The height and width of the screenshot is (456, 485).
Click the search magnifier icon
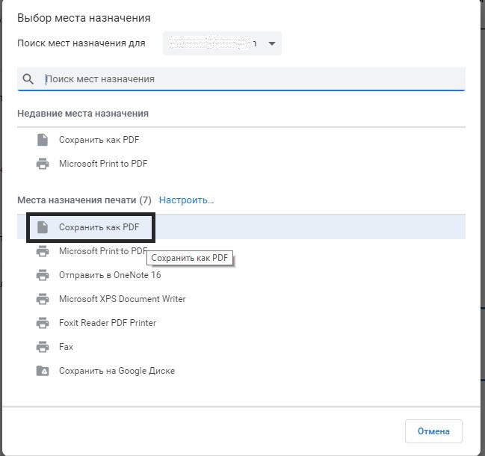point(28,78)
